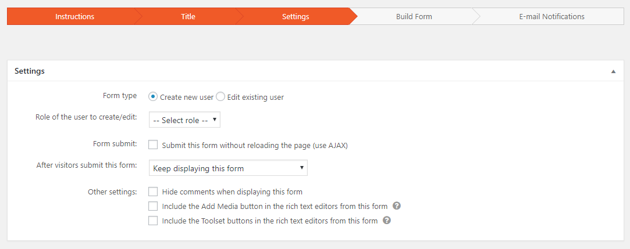This screenshot has width=630, height=249.
Task: Enable AJAX form submission checkbox
Action: coord(153,145)
